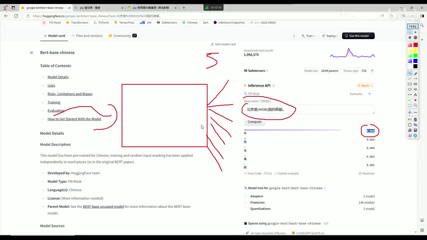Click the new blank page icon
Screen dimensions: 427x240
tap(410, 125)
